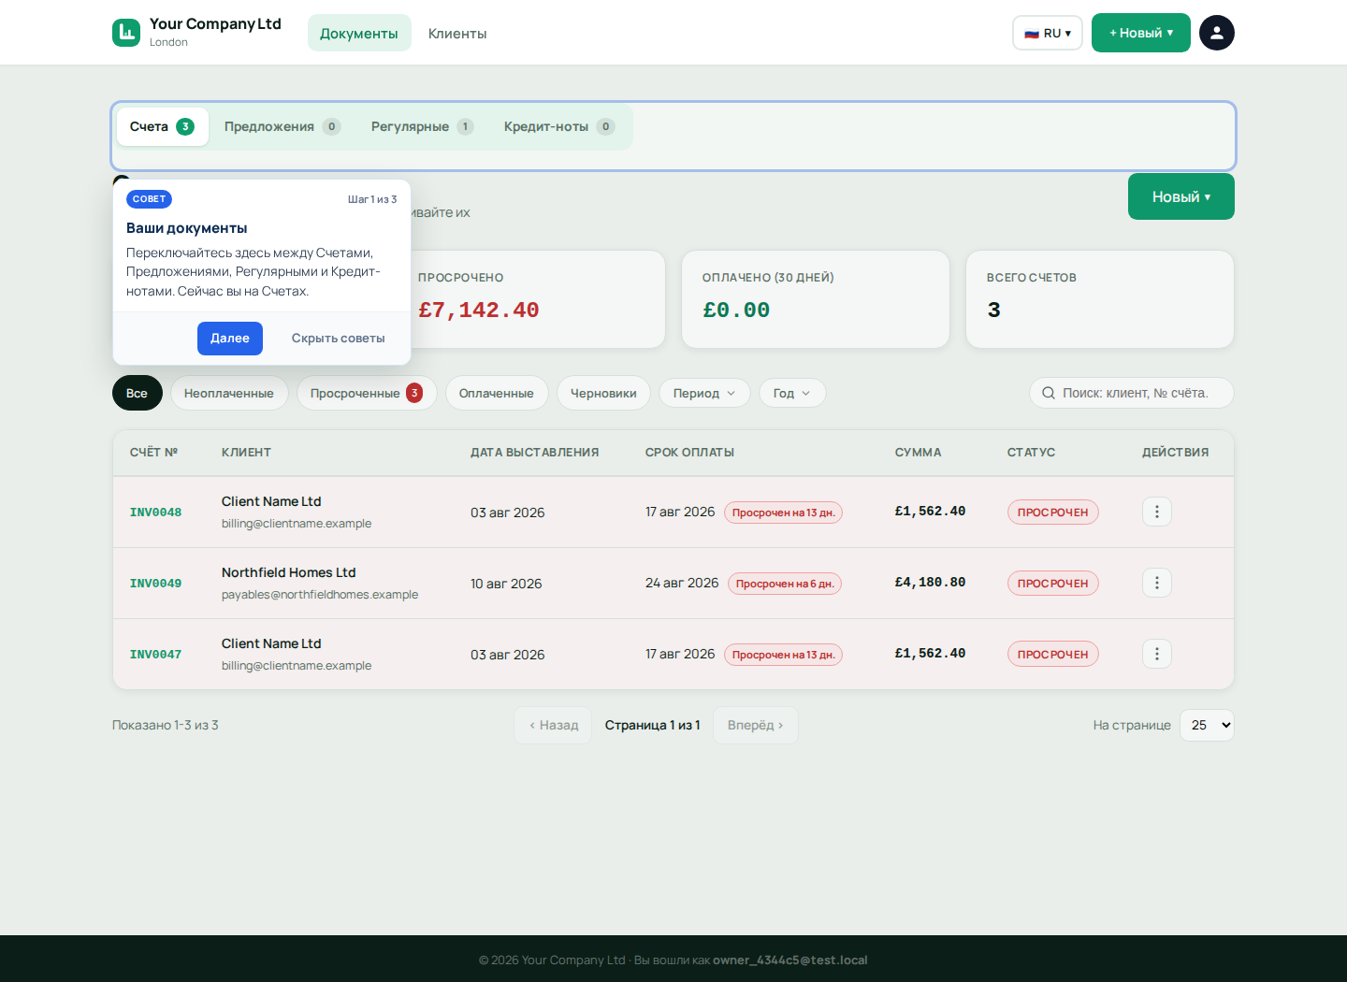Click "Страница 1 из 1" page indicator
The height and width of the screenshot is (982, 1347).
pyautogui.click(x=653, y=725)
